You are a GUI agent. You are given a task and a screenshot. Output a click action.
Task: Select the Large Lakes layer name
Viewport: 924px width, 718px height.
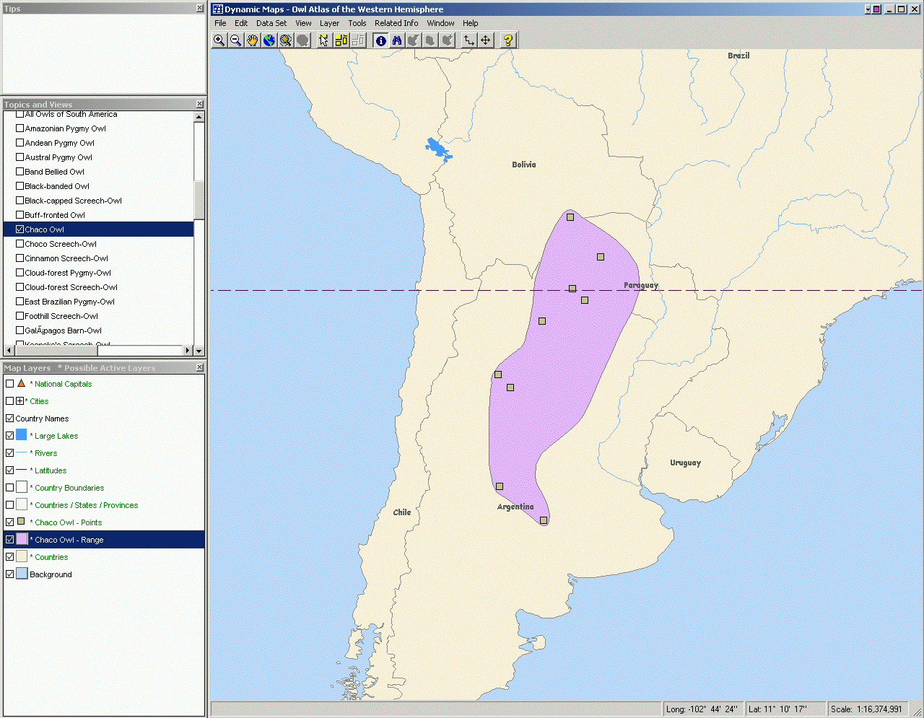click(x=56, y=436)
